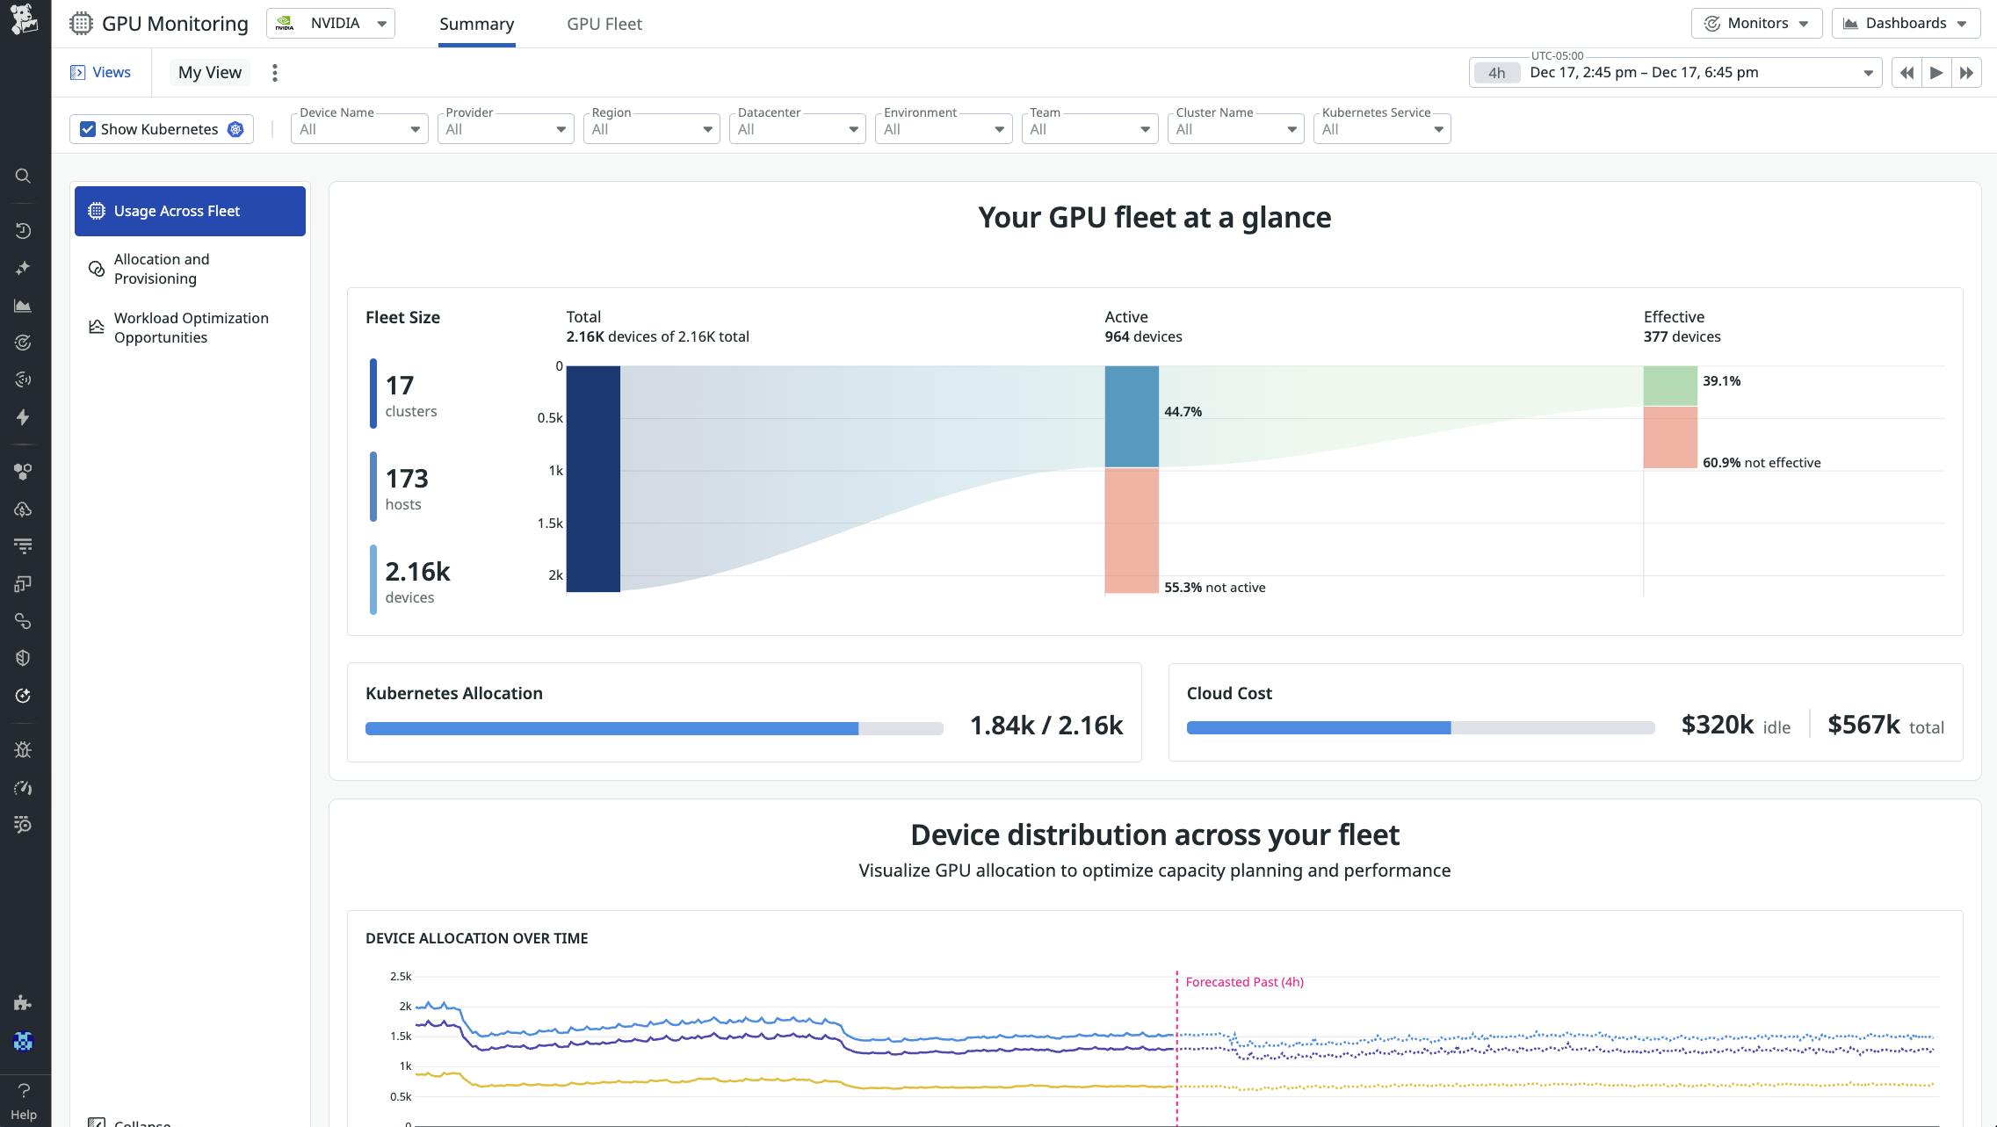Click the lightning bolt sidebar icon
This screenshot has width=1997, height=1127.
coord(24,418)
